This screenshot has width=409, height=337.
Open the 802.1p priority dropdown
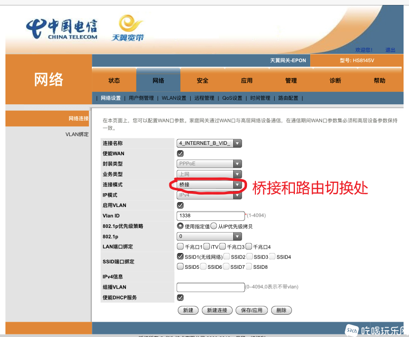pos(209,236)
